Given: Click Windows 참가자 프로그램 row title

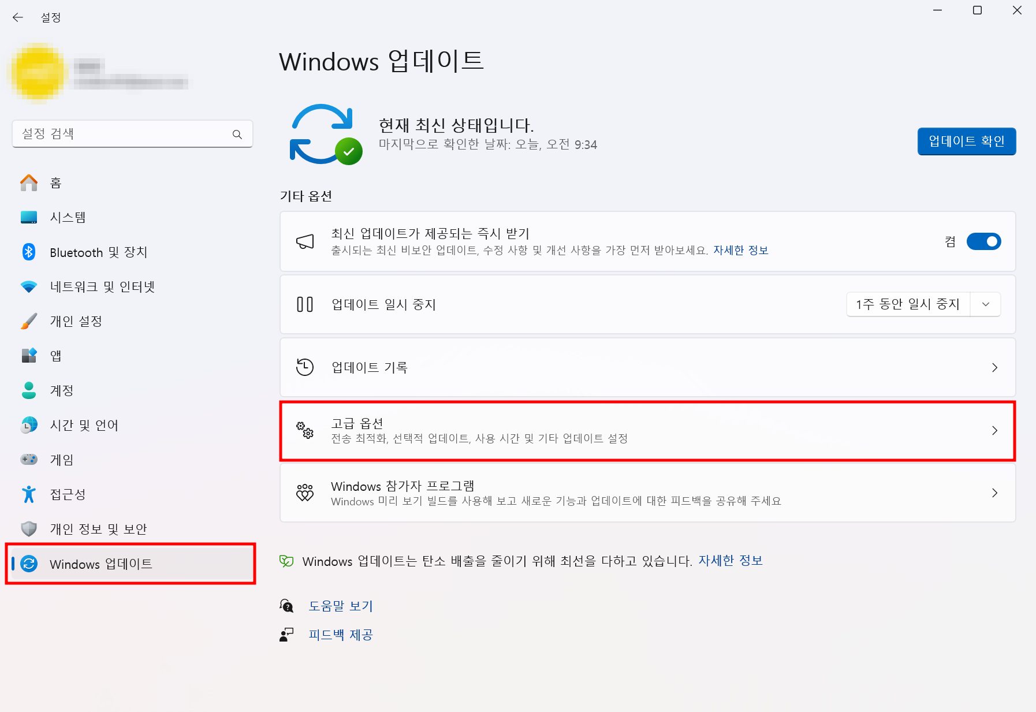Looking at the screenshot, I should (x=403, y=486).
